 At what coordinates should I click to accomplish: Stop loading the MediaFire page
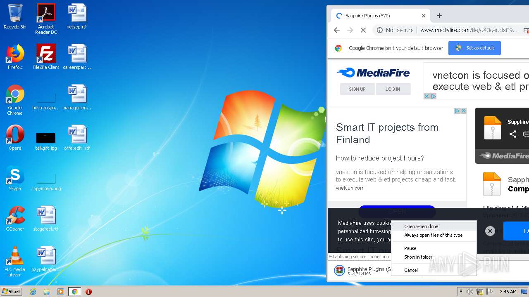363,30
